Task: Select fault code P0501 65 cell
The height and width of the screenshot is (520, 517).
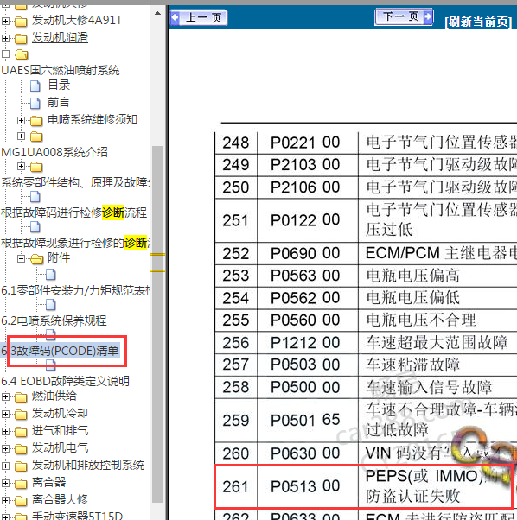Action: (x=308, y=420)
